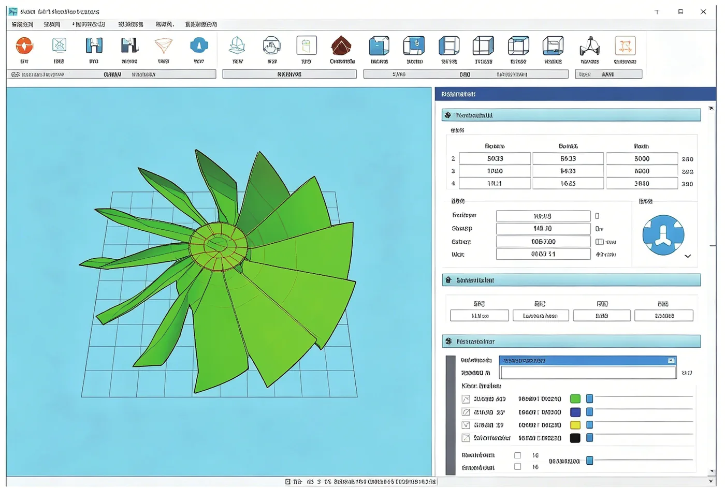
Task: Click the "Lavoera lvean" button
Action: (x=541, y=316)
